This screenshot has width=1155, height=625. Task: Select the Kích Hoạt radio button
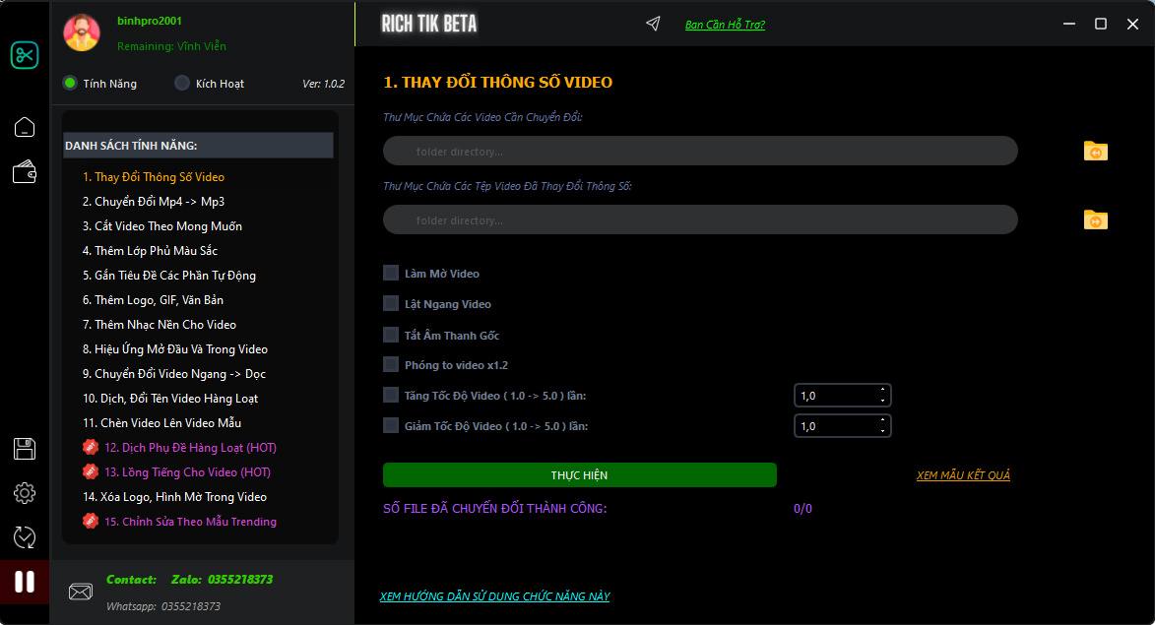point(182,84)
